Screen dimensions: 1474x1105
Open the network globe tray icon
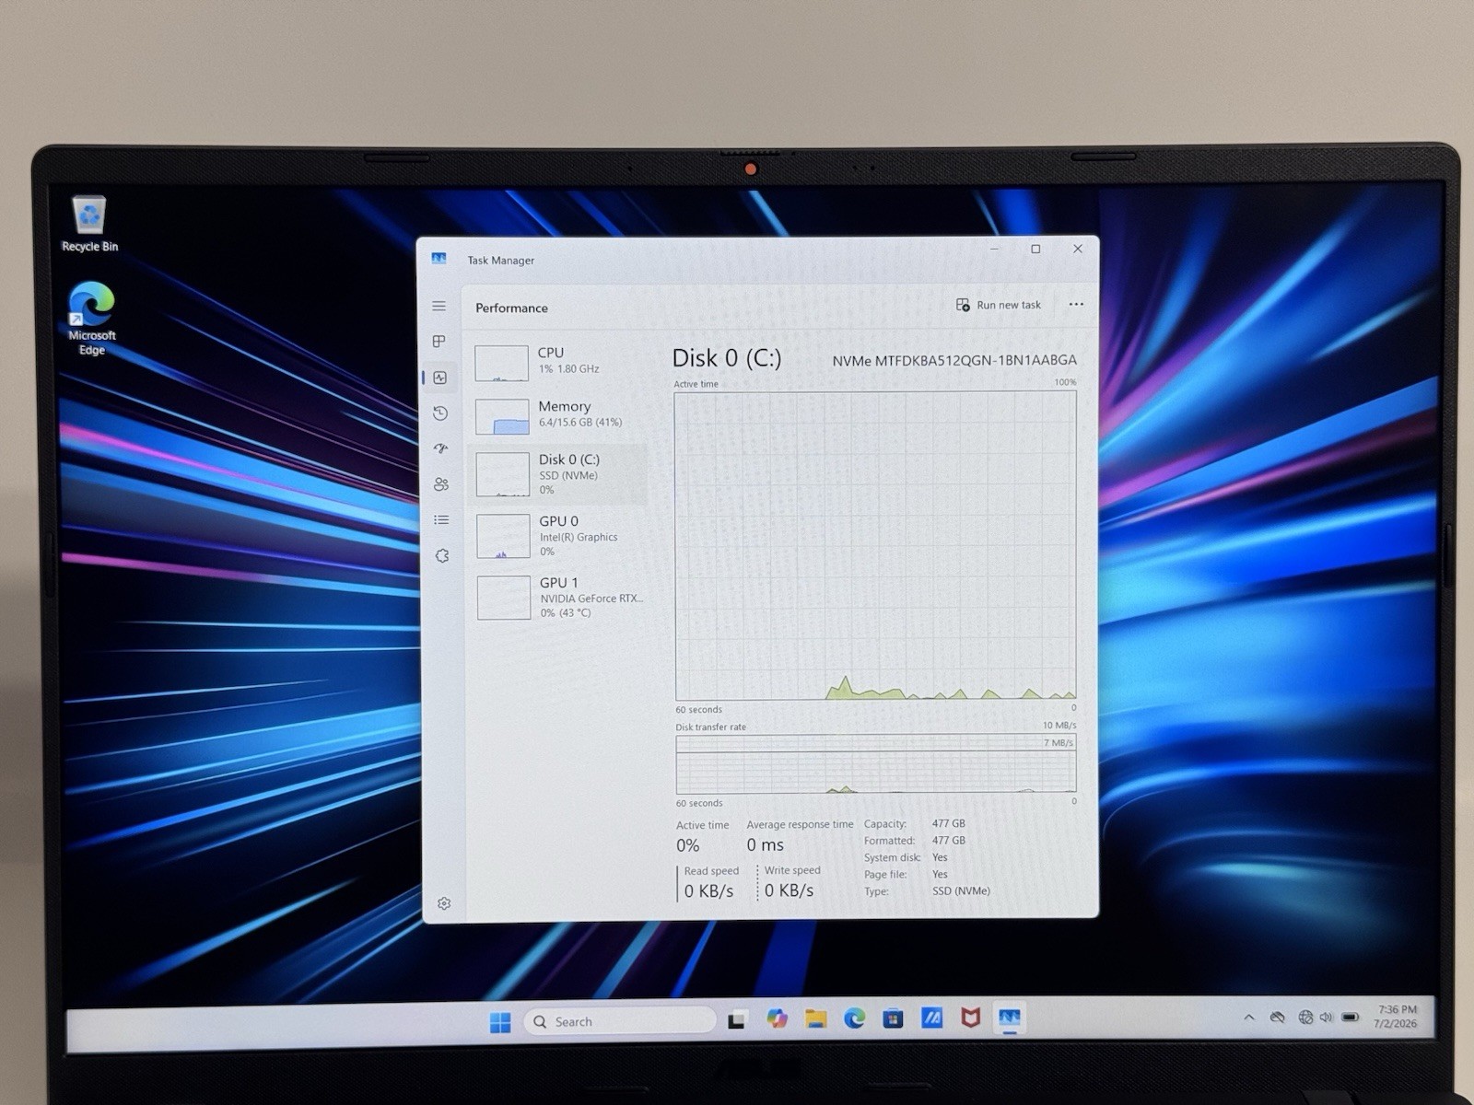(1305, 1018)
